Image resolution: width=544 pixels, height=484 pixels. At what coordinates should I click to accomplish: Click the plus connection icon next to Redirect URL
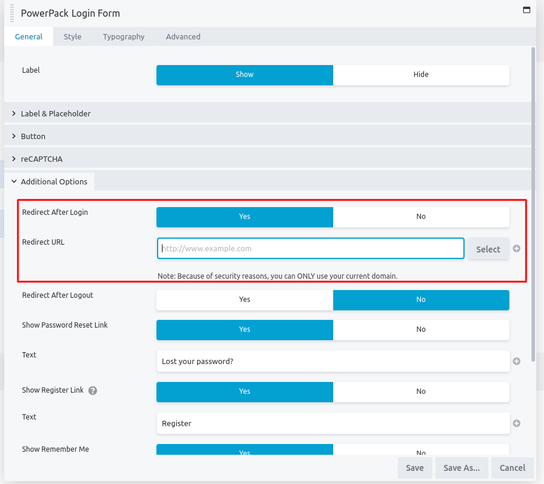pos(517,249)
